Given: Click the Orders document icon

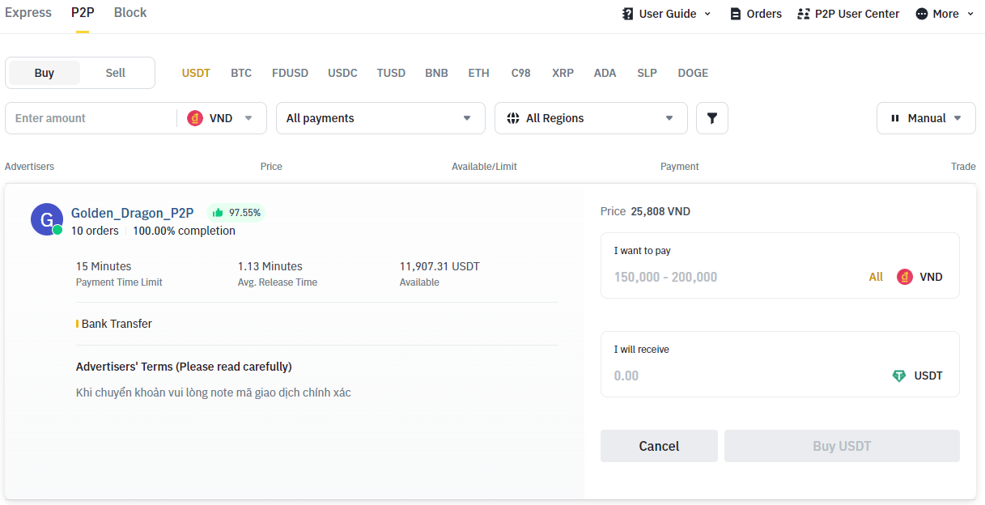Looking at the screenshot, I should [736, 14].
